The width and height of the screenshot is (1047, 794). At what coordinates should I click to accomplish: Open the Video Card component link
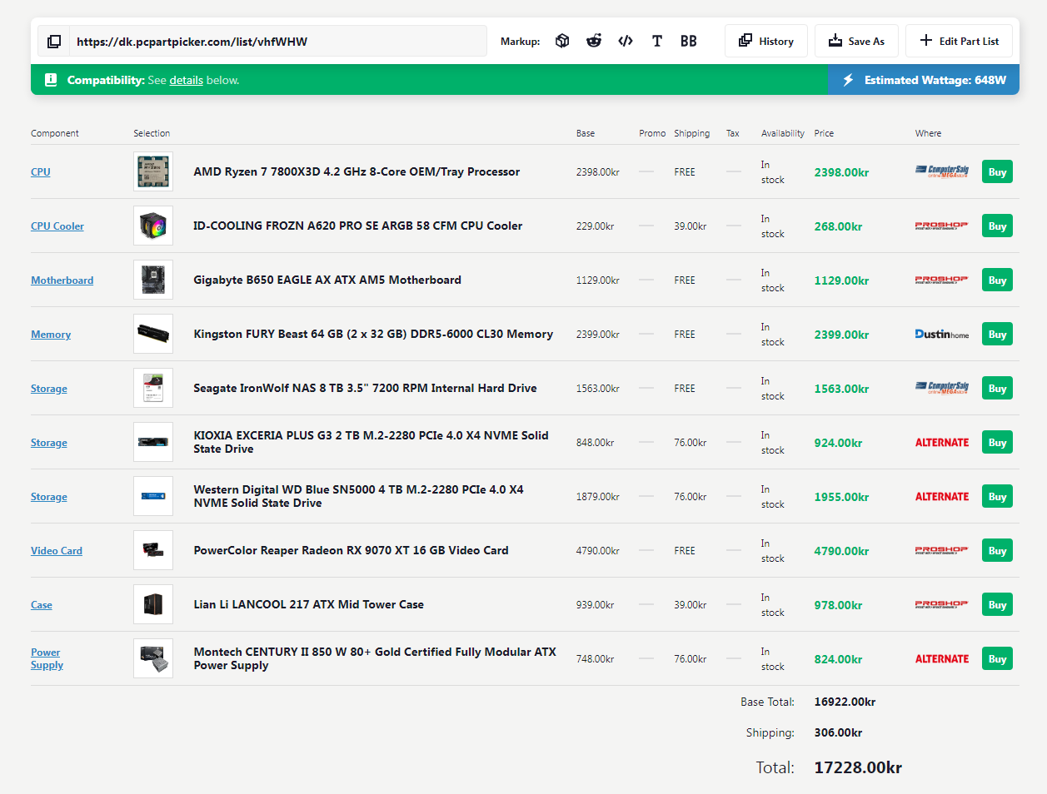point(57,551)
